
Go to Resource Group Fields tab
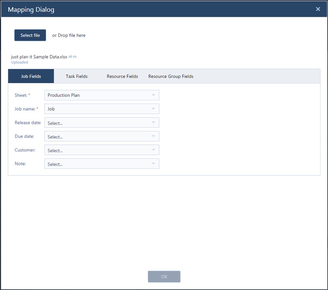tap(171, 76)
